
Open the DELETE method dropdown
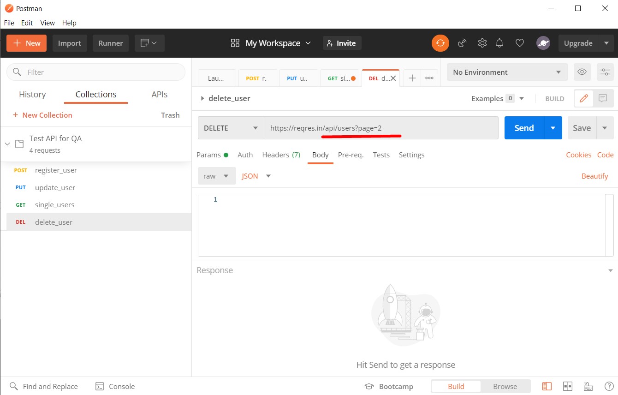pos(231,128)
